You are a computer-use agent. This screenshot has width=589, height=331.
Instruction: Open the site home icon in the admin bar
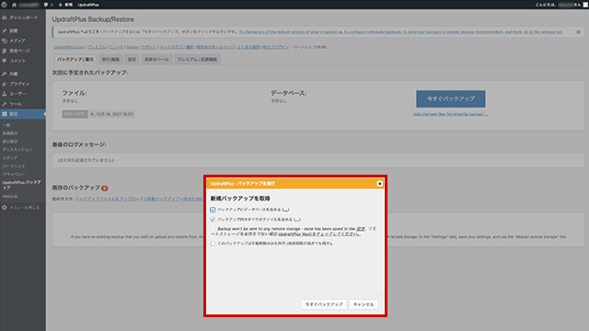(x=15, y=5)
